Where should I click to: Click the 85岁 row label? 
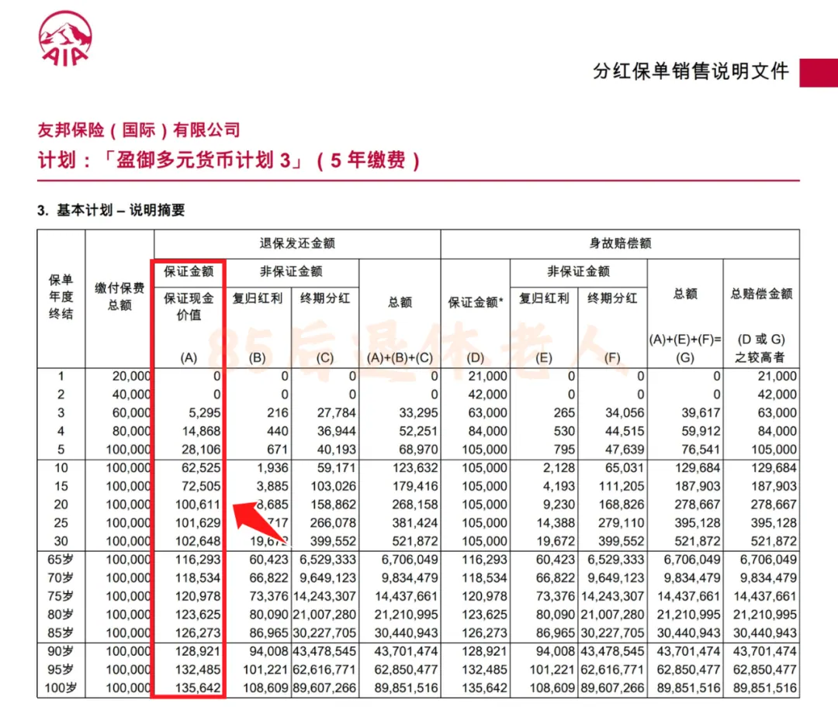click(61, 633)
